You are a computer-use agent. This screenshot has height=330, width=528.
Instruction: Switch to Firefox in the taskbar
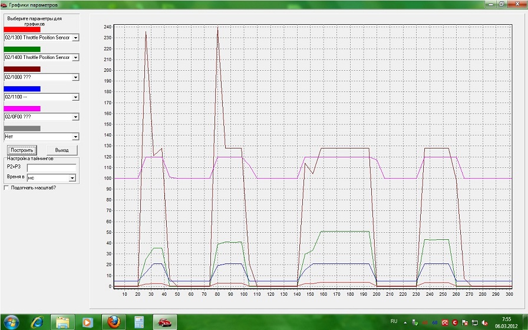113,322
